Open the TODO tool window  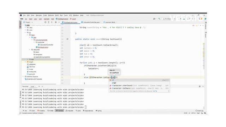pyautogui.click(x=32, y=111)
